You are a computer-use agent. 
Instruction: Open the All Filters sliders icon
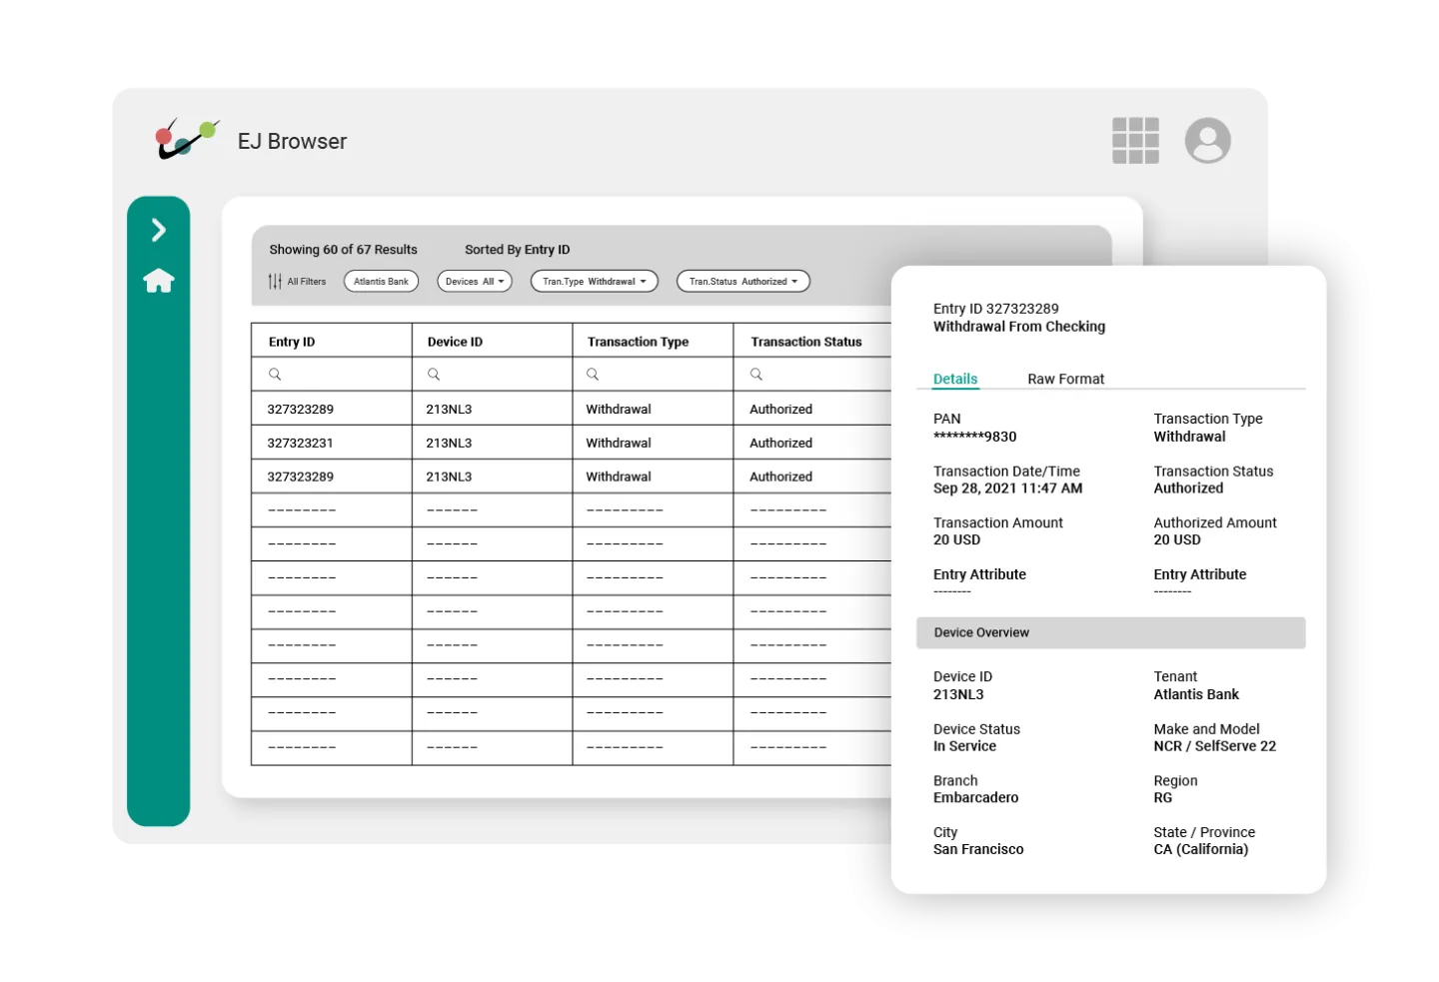275,282
